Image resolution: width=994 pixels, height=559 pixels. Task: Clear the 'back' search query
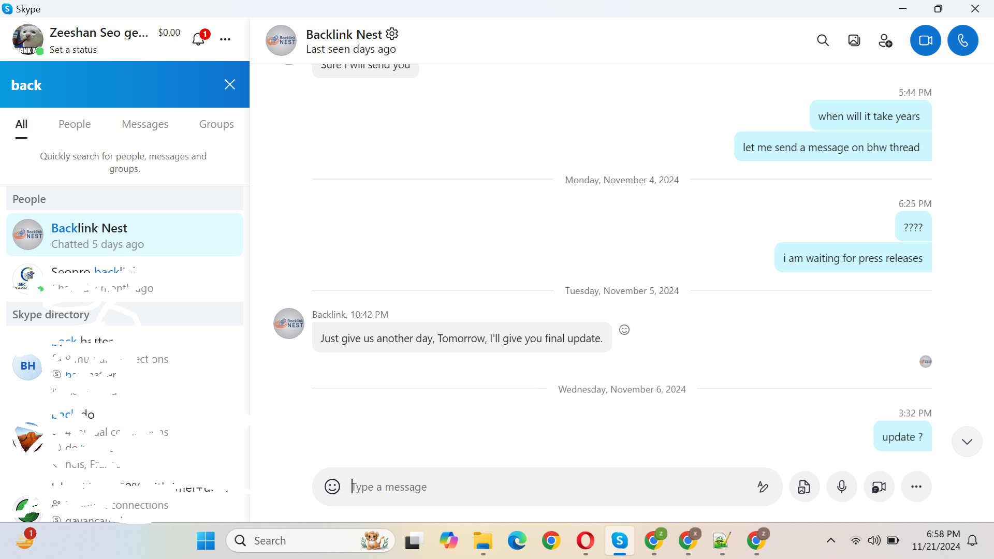tap(230, 84)
